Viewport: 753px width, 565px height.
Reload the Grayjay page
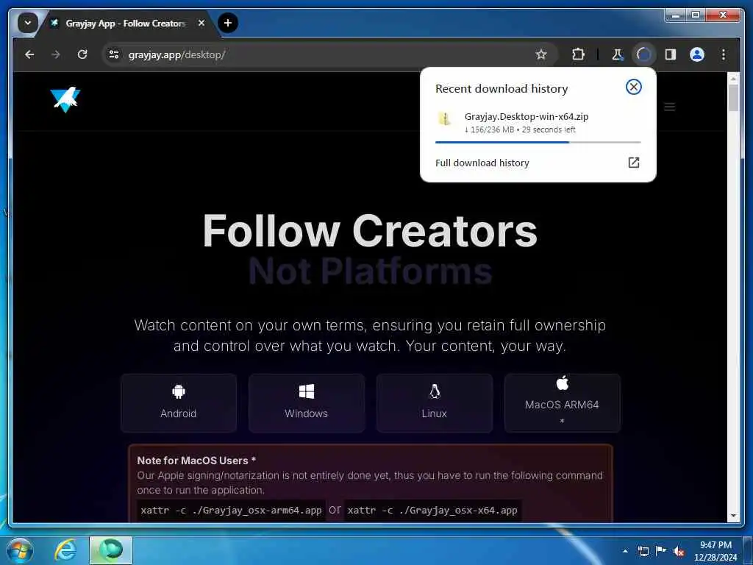coord(82,54)
